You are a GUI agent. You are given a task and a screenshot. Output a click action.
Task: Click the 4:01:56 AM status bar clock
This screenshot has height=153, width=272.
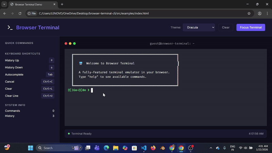point(256,134)
